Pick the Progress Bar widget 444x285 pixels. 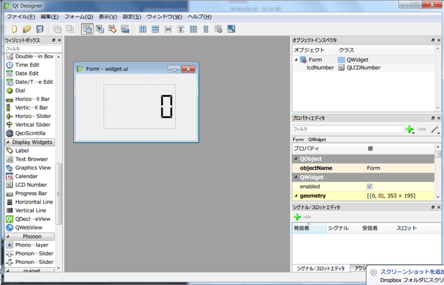click(30, 194)
